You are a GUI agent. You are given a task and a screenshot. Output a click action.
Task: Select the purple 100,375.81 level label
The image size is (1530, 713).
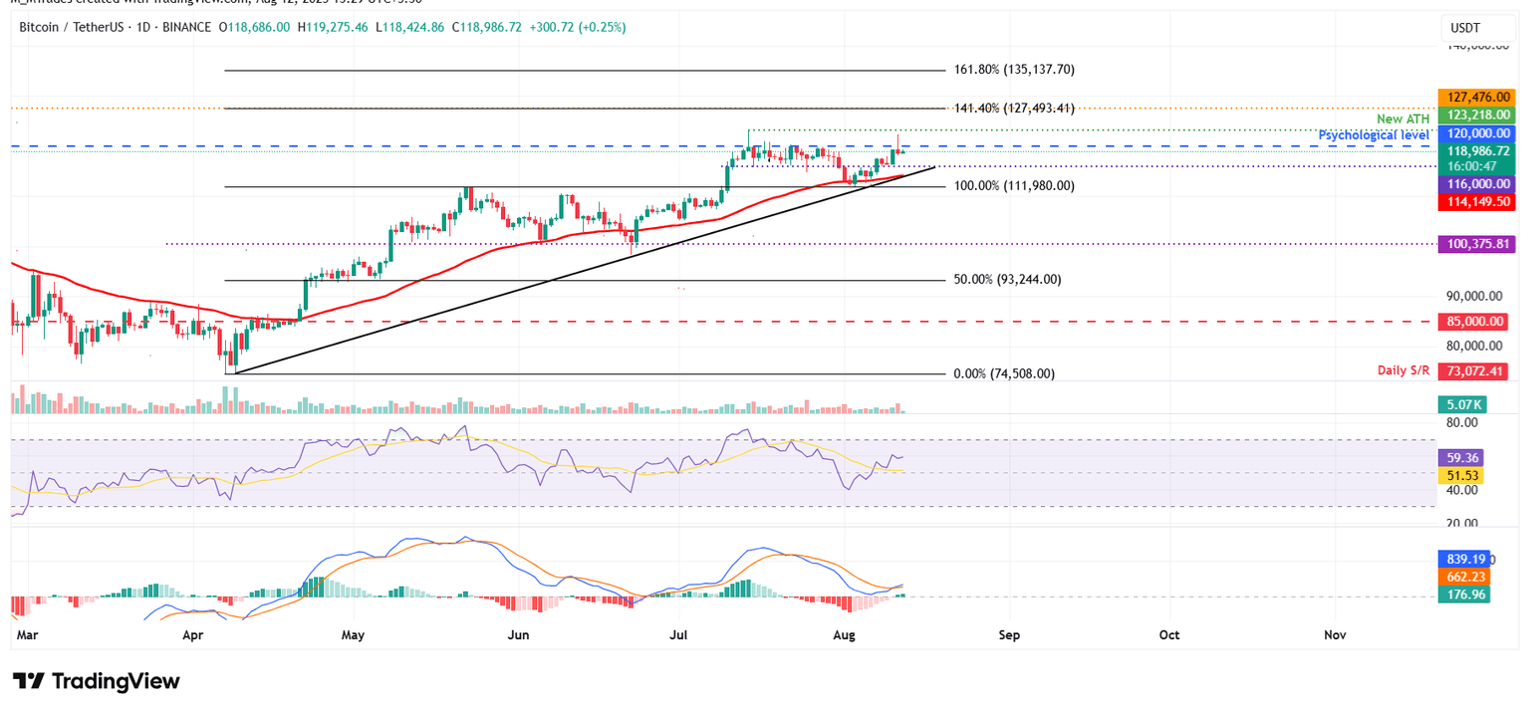1476,243
